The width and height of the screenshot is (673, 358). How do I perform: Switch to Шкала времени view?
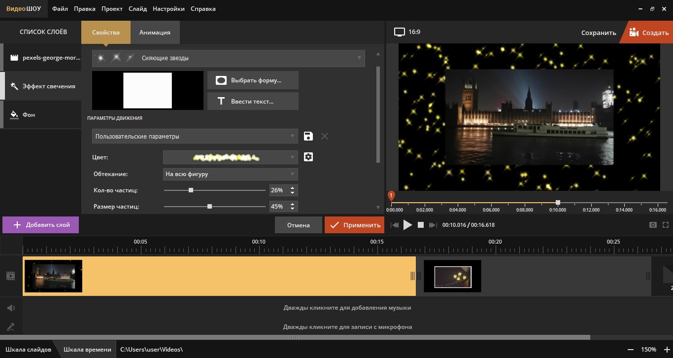click(x=87, y=350)
